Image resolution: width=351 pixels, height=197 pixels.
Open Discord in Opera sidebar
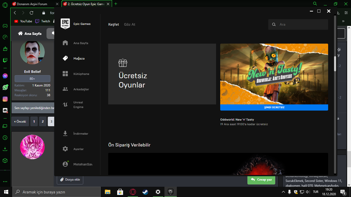click(x=5, y=110)
